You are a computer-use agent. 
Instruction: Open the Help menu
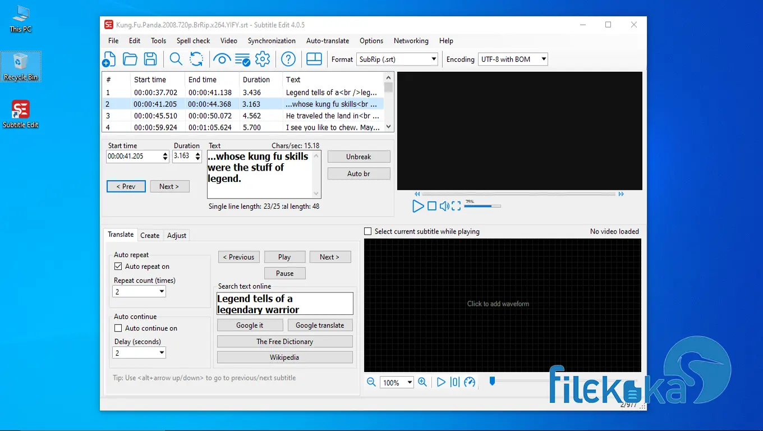(x=446, y=41)
